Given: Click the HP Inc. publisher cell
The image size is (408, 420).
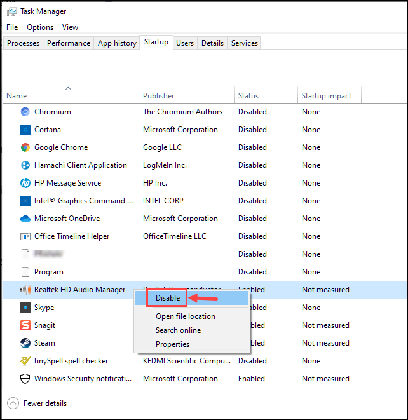Looking at the screenshot, I should click(x=155, y=183).
